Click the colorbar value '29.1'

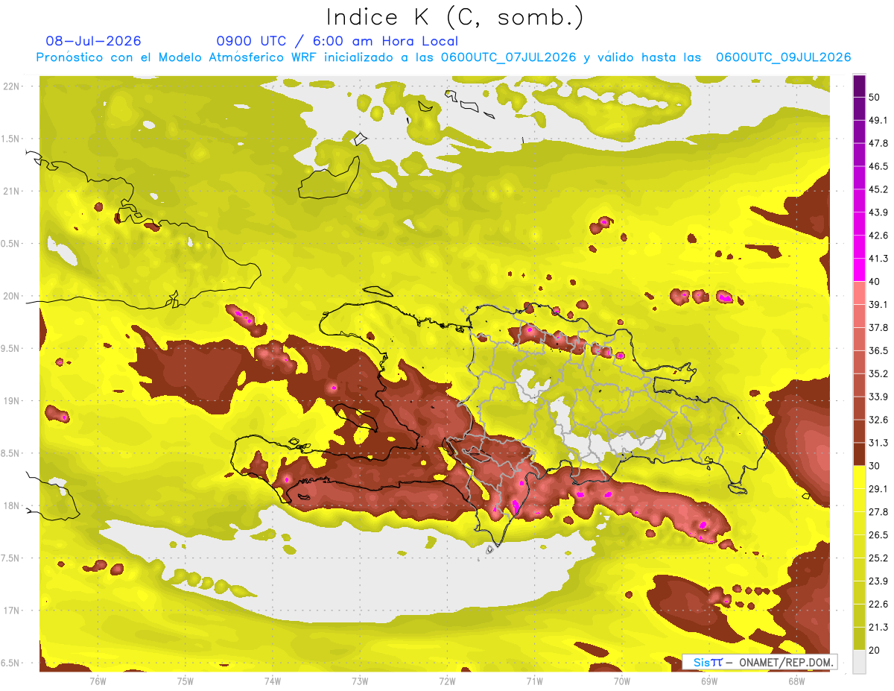878,489
